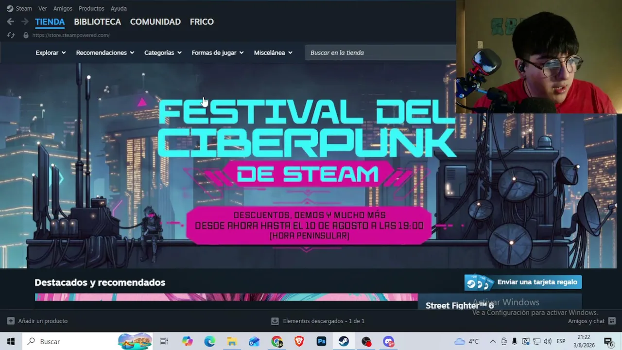Go forward with the right arrow
The height and width of the screenshot is (350, 622).
(25, 21)
